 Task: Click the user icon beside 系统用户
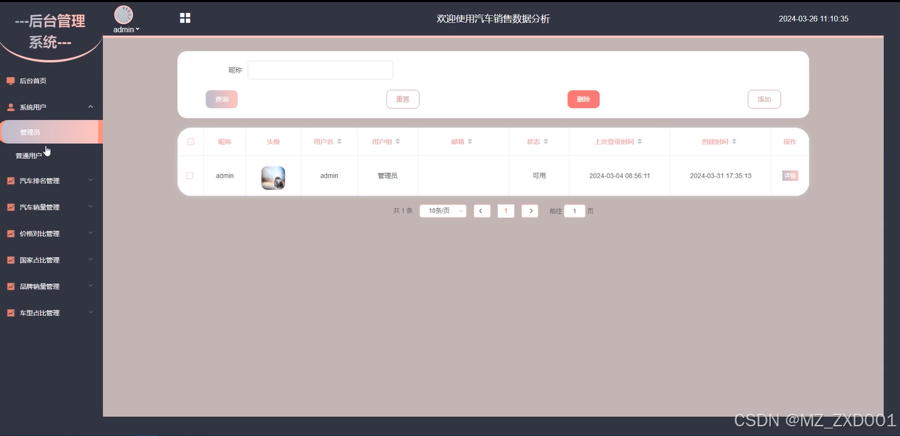click(x=10, y=107)
